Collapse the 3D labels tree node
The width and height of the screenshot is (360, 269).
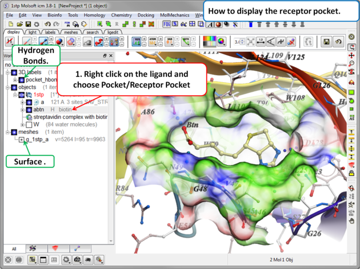(7, 72)
